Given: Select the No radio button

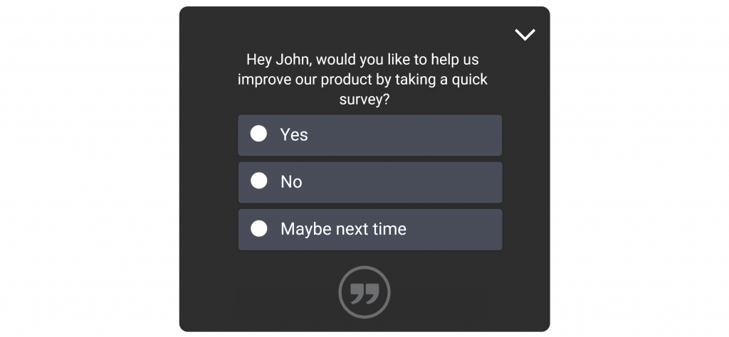Looking at the screenshot, I should click(x=259, y=181).
